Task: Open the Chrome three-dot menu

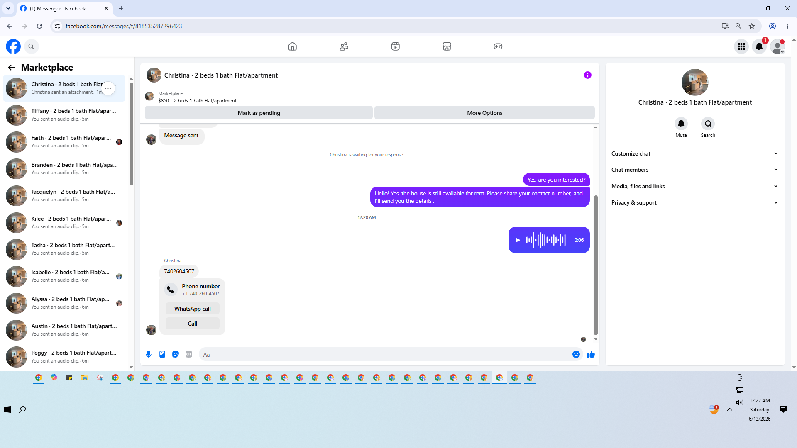Action: tap(787, 26)
